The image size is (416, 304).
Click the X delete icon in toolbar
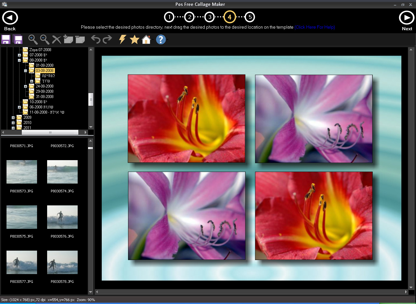(x=57, y=40)
